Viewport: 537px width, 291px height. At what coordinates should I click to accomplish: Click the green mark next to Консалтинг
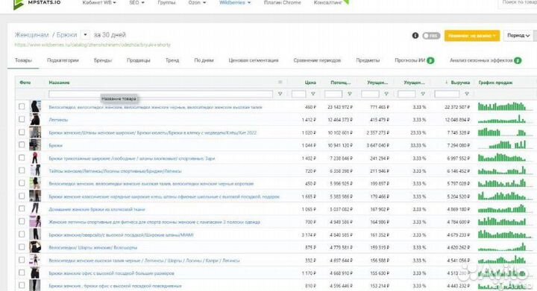(346, 2)
